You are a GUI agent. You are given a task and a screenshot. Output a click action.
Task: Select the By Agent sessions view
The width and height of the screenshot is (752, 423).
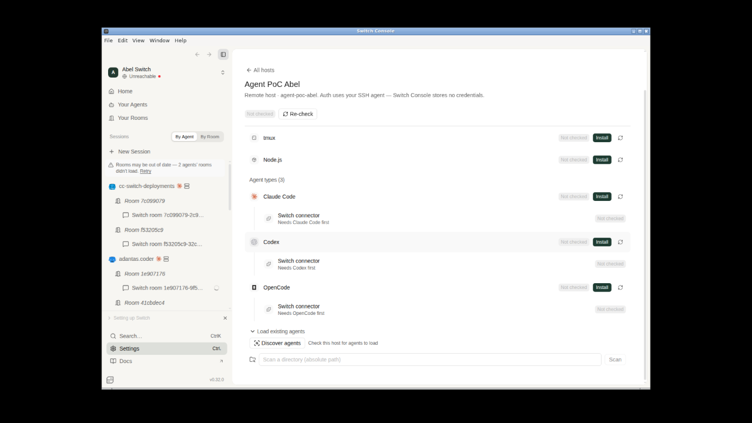click(184, 137)
